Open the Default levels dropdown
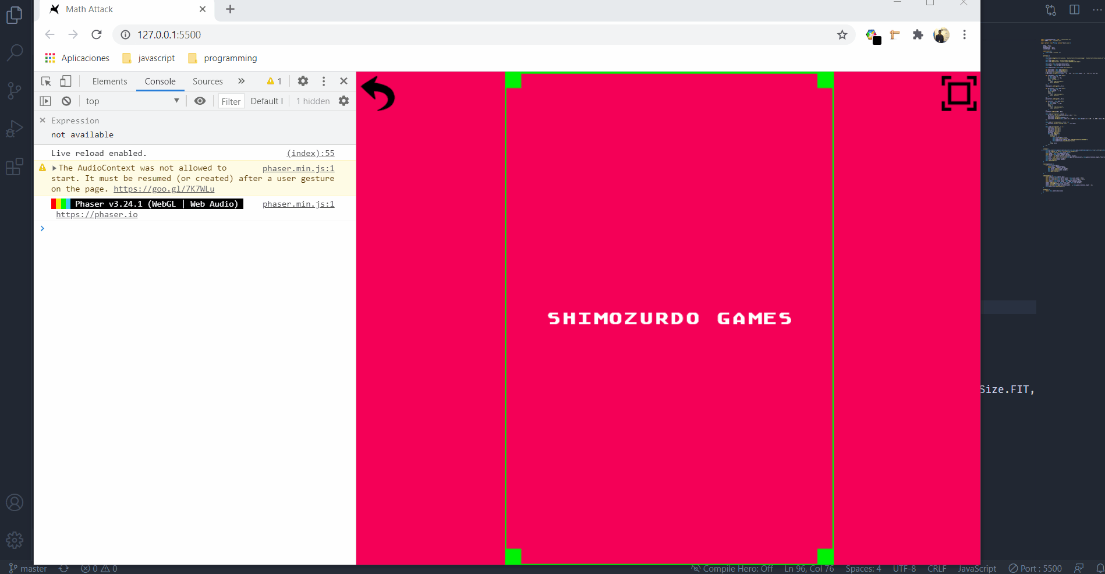 point(266,101)
